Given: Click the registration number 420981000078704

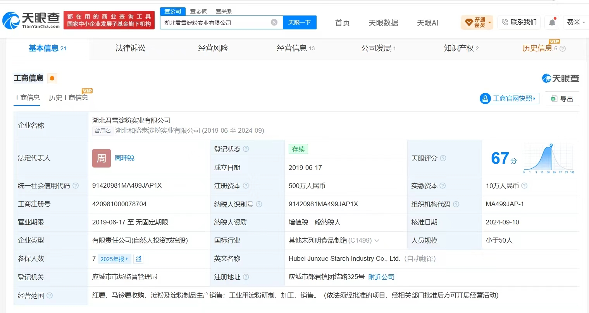Looking at the screenshot, I should point(119,204).
